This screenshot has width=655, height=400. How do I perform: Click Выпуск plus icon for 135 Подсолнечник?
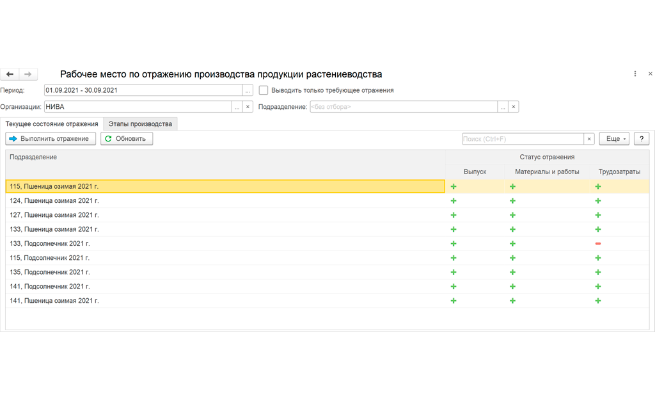tap(454, 272)
